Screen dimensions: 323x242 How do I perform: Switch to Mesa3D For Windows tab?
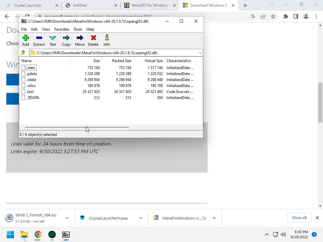[150, 5]
